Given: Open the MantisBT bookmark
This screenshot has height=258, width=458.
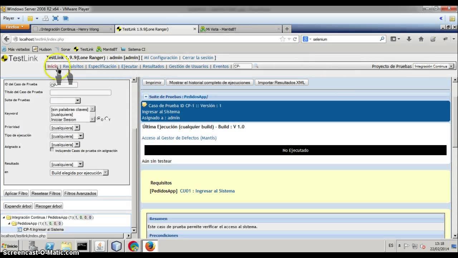Looking at the screenshot, I should tap(107, 49).
